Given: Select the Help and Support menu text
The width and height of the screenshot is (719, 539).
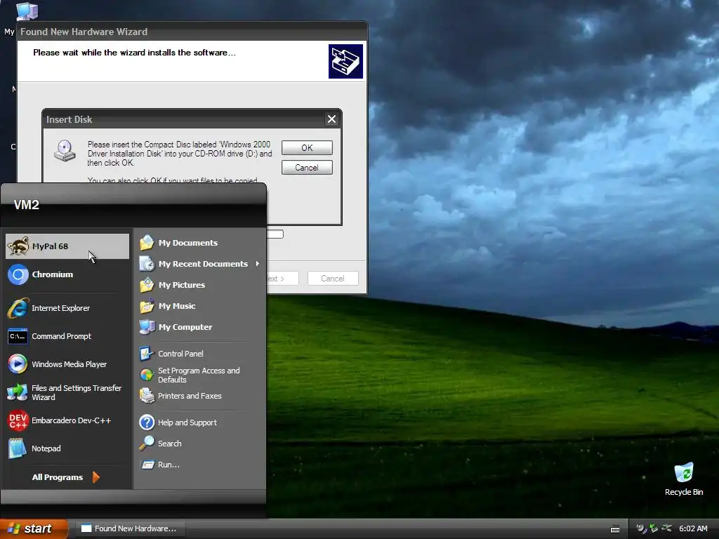Looking at the screenshot, I should (x=187, y=422).
